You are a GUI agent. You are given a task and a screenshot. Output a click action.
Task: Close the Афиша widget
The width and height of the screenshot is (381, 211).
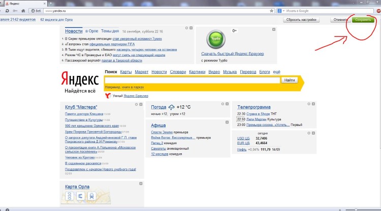tap(227, 122)
